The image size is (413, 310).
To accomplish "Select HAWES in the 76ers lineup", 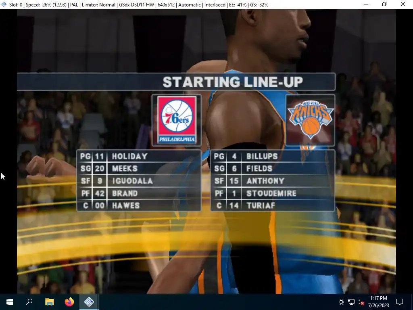I will (x=126, y=205).
